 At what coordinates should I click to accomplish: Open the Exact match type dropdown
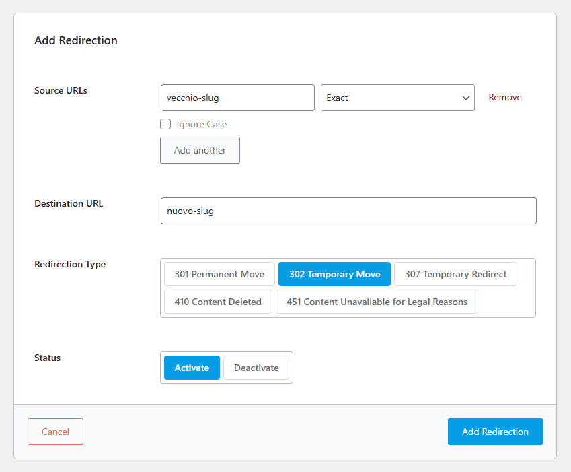pos(390,98)
